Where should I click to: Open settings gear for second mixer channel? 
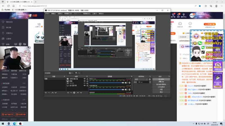(x=129, y=90)
